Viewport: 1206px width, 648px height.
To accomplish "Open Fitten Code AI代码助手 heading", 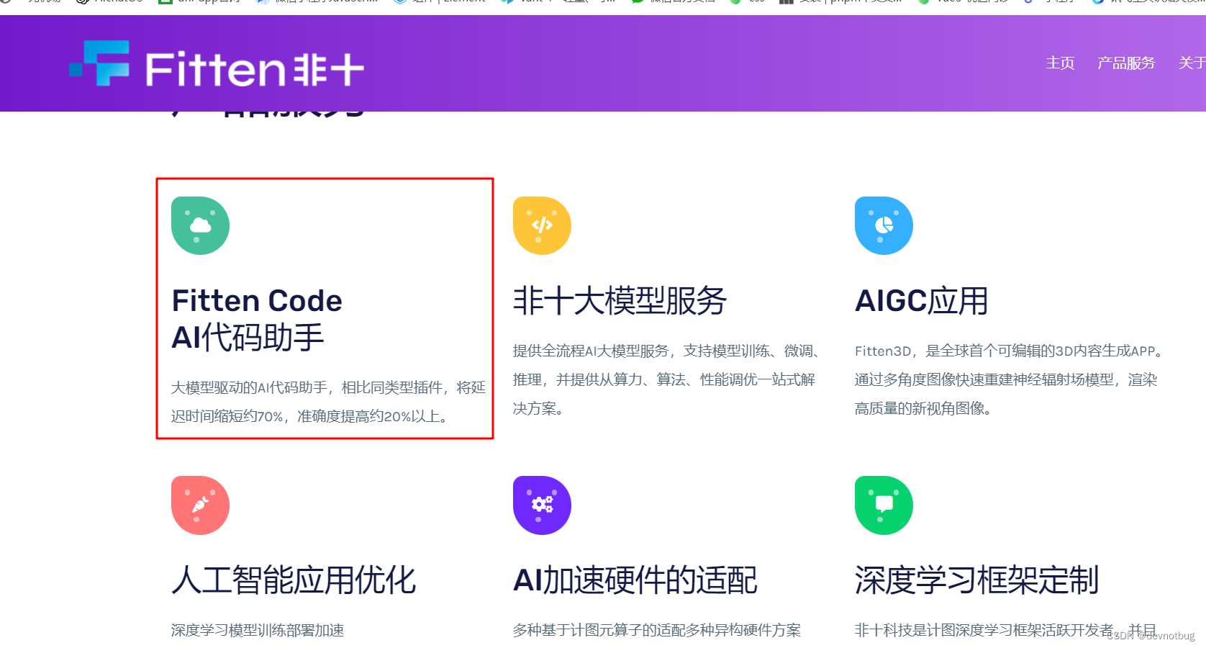I will click(257, 319).
